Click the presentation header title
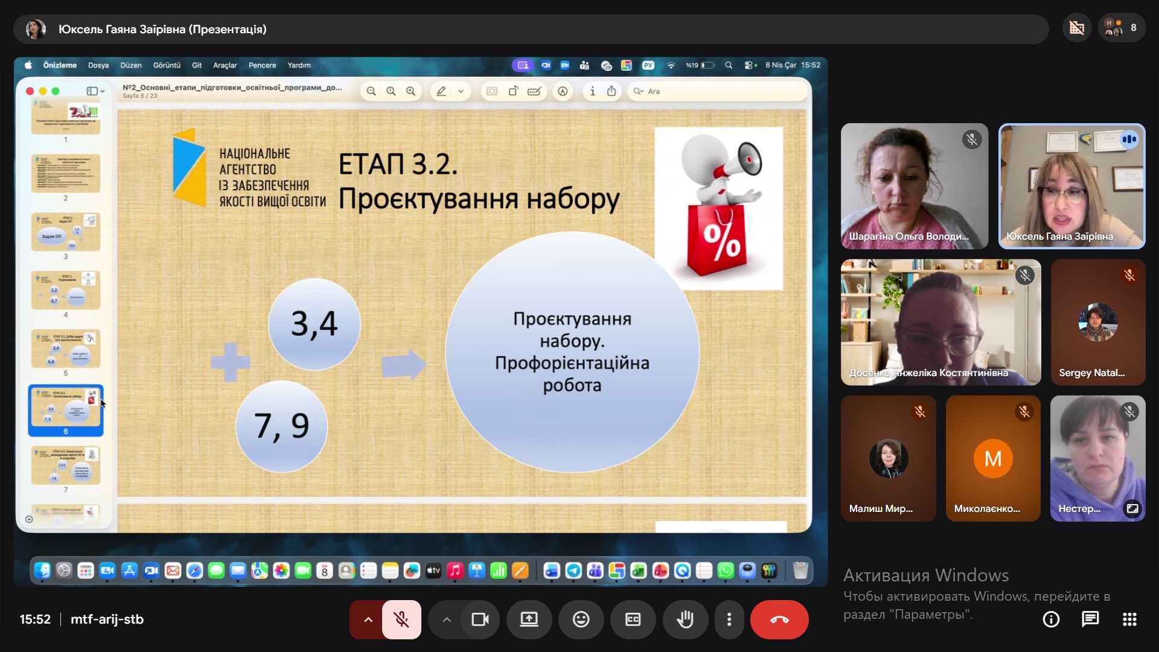Image resolution: width=1159 pixels, height=652 pixels. point(162,29)
